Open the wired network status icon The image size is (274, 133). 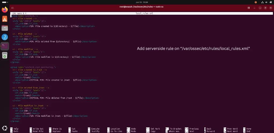tap(262, 2)
